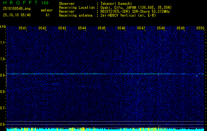Click the meteor label
The image size is (207, 131).
[x=47, y=10]
